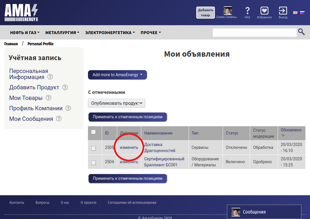Open Избранное favorites heart icon
This screenshot has height=219, width=310.
264,11
